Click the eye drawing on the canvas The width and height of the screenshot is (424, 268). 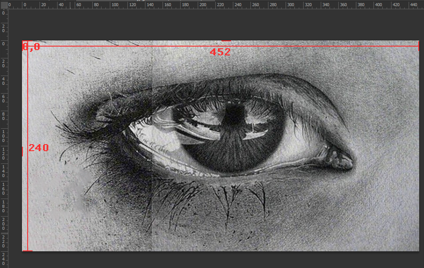(x=221, y=146)
